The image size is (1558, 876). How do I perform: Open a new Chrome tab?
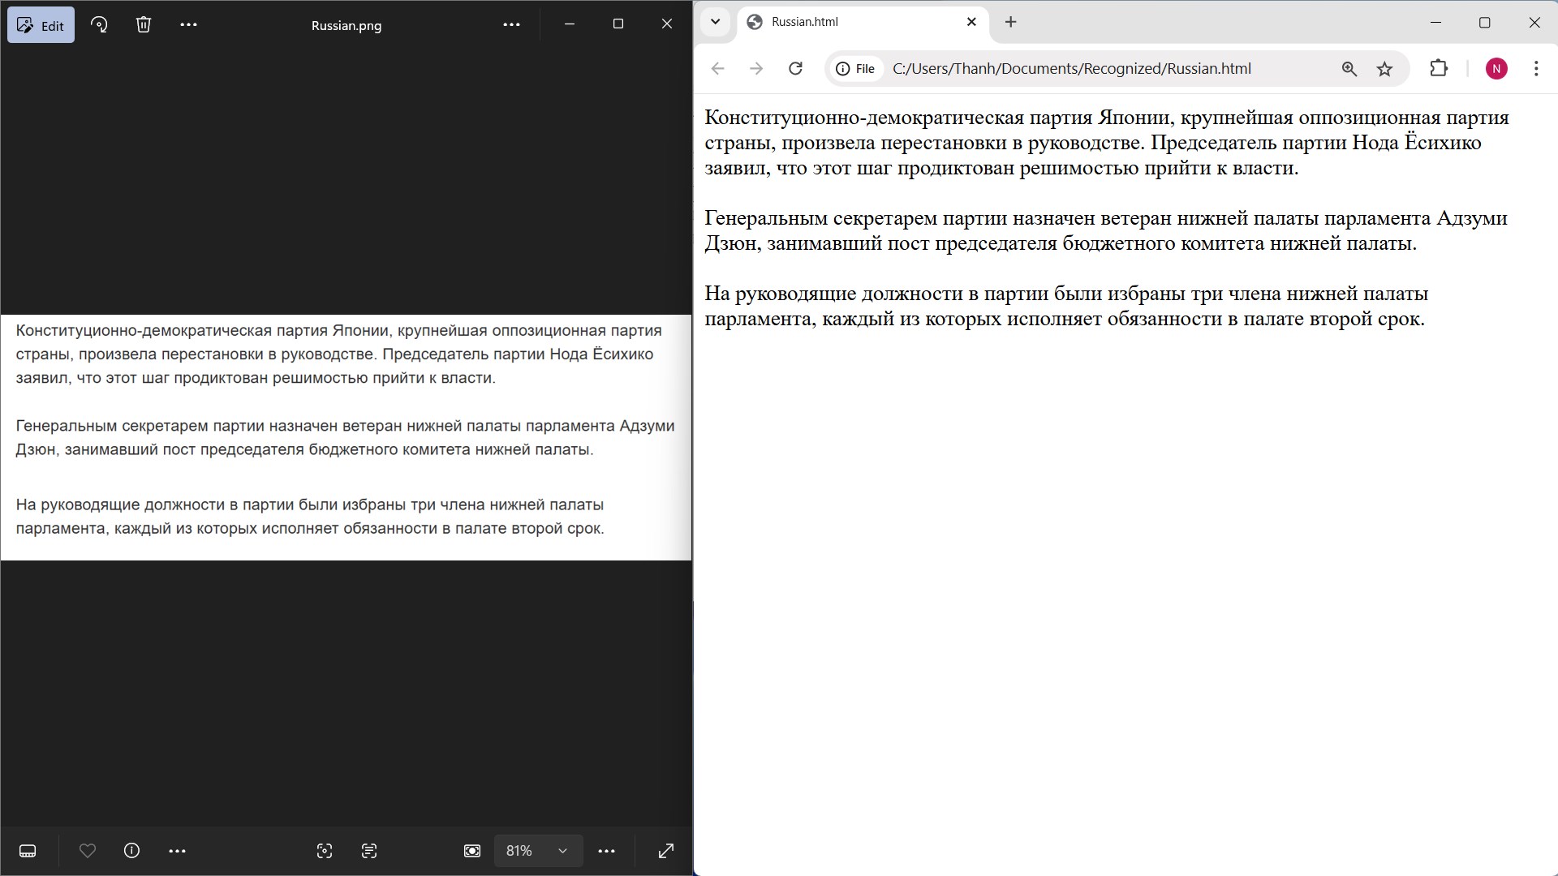point(1010,22)
